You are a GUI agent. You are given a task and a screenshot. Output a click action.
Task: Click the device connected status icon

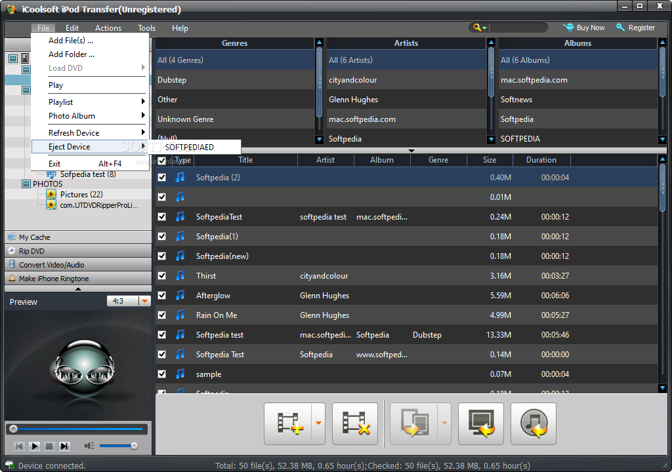(x=9, y=465)
